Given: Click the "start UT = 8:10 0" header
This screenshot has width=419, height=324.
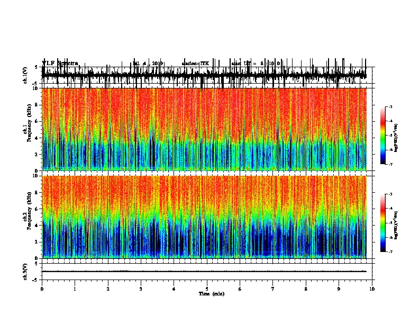Looking at the screenshot, I should [x=256, y=64].
